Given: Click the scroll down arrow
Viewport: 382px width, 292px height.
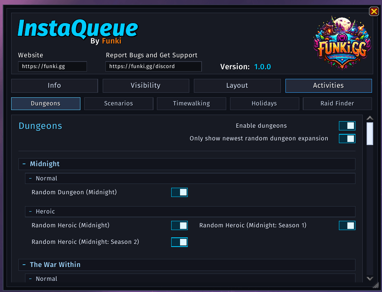Looking at the screenshot, I should (x=370, y=279).
